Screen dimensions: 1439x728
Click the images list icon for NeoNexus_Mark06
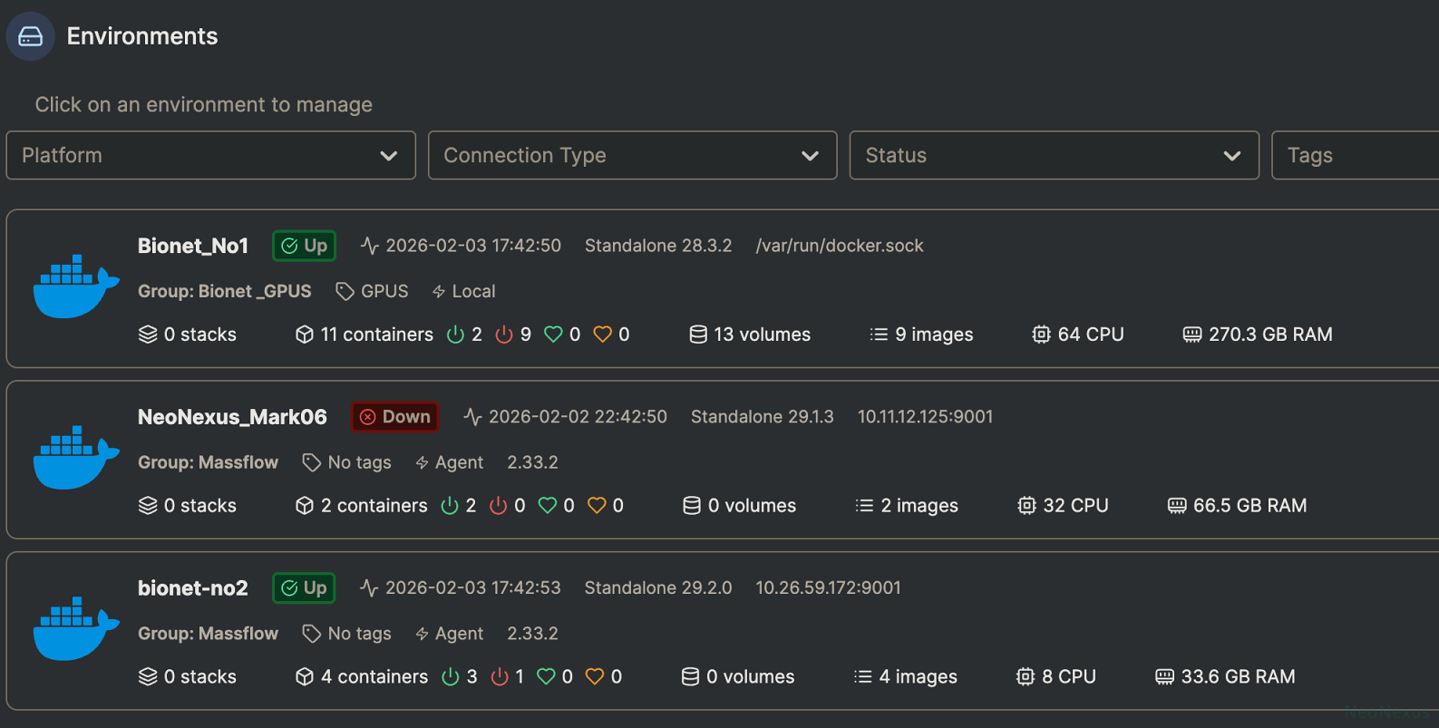coord(864,506)
